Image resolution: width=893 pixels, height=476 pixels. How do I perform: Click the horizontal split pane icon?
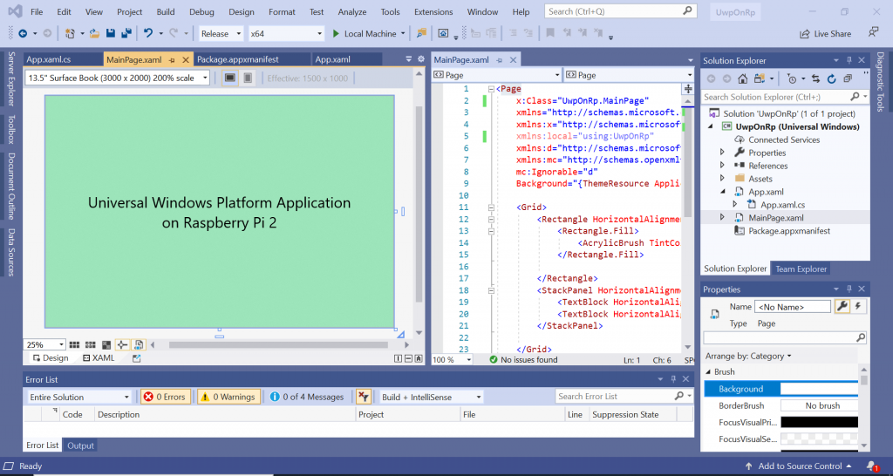point(409,358)
